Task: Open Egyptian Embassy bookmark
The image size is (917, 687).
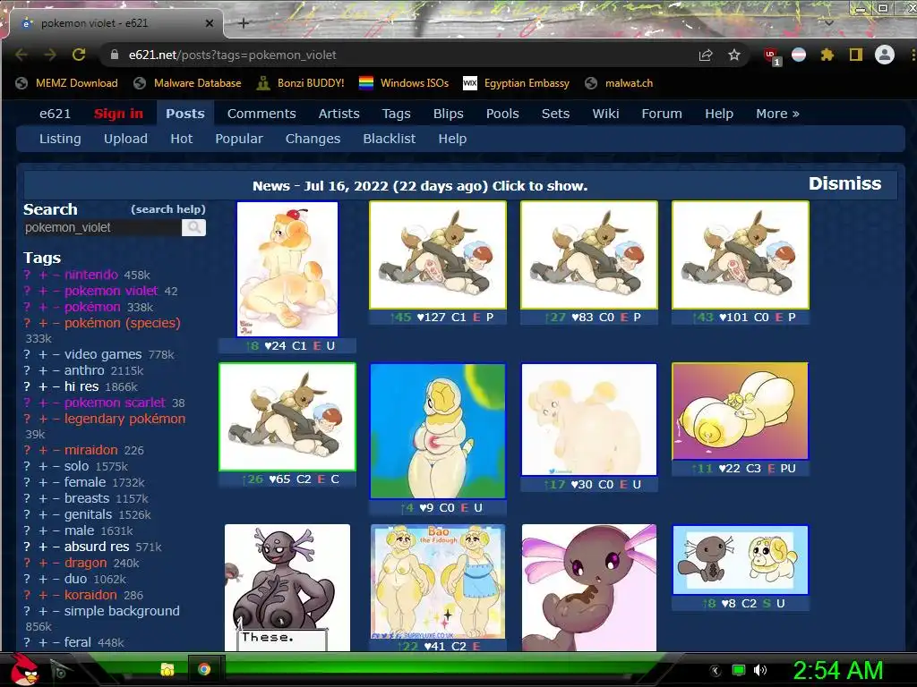Action: tap(516, 83)
